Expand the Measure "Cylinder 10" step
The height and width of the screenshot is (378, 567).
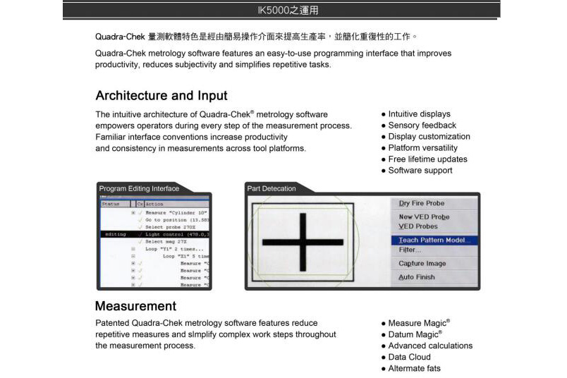coord(133,213)
